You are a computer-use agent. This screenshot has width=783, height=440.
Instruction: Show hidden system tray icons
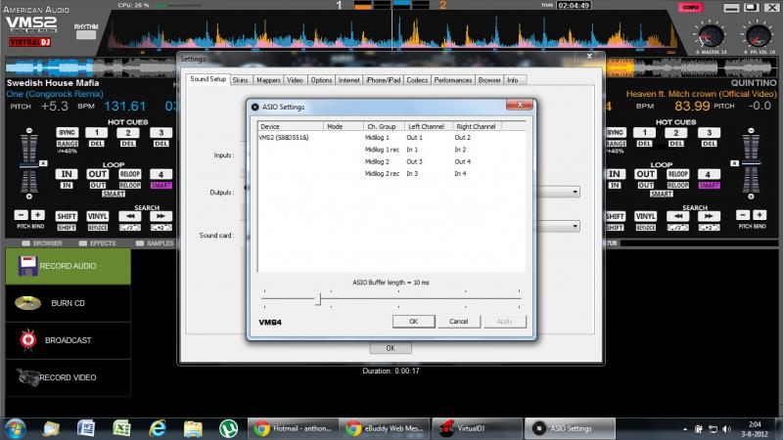click(685, 429)
